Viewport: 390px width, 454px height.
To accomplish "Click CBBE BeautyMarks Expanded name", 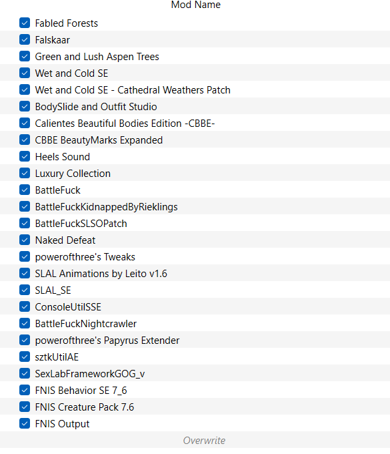I will [x=99, y=140].
